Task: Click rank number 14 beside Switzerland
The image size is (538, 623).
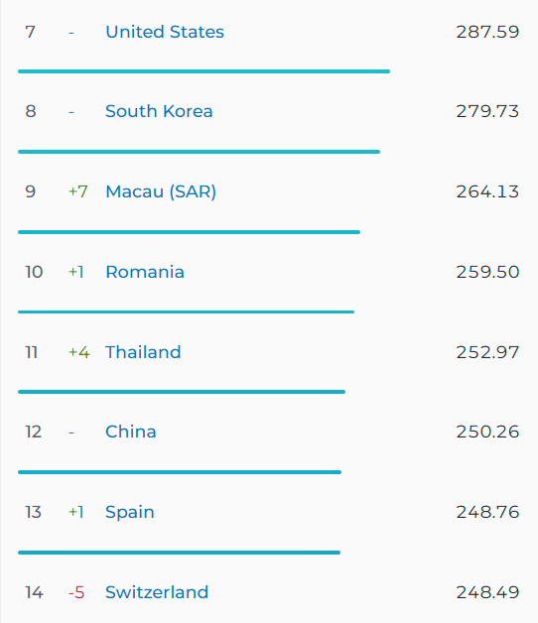Action: tap(34, 592)
